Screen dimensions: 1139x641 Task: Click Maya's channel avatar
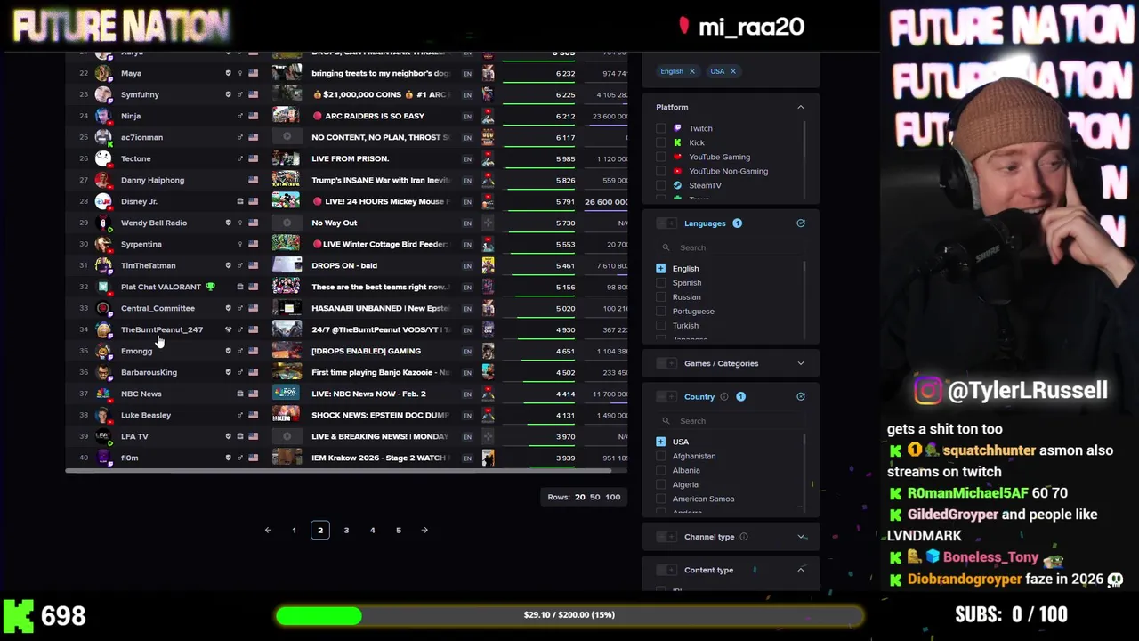103,73
